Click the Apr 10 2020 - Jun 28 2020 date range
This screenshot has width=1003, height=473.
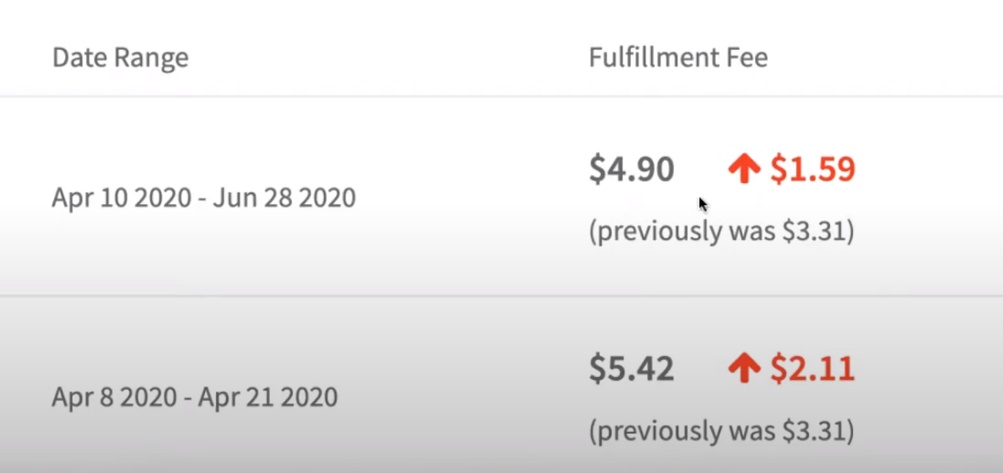click(204, 198)
